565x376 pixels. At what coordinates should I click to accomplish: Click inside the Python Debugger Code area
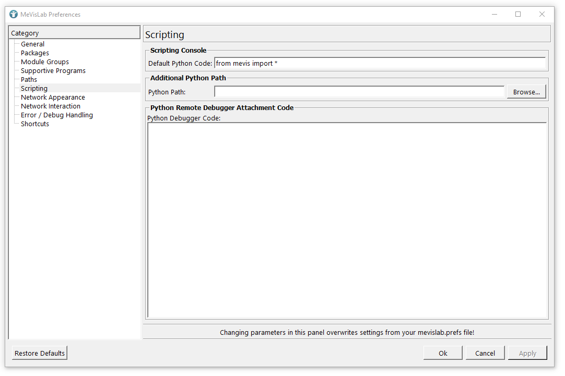point(347,220)
